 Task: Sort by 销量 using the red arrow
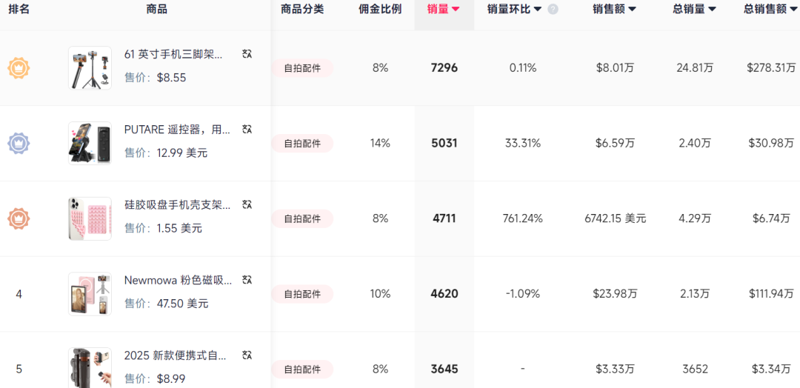click(x=456, y=9)
